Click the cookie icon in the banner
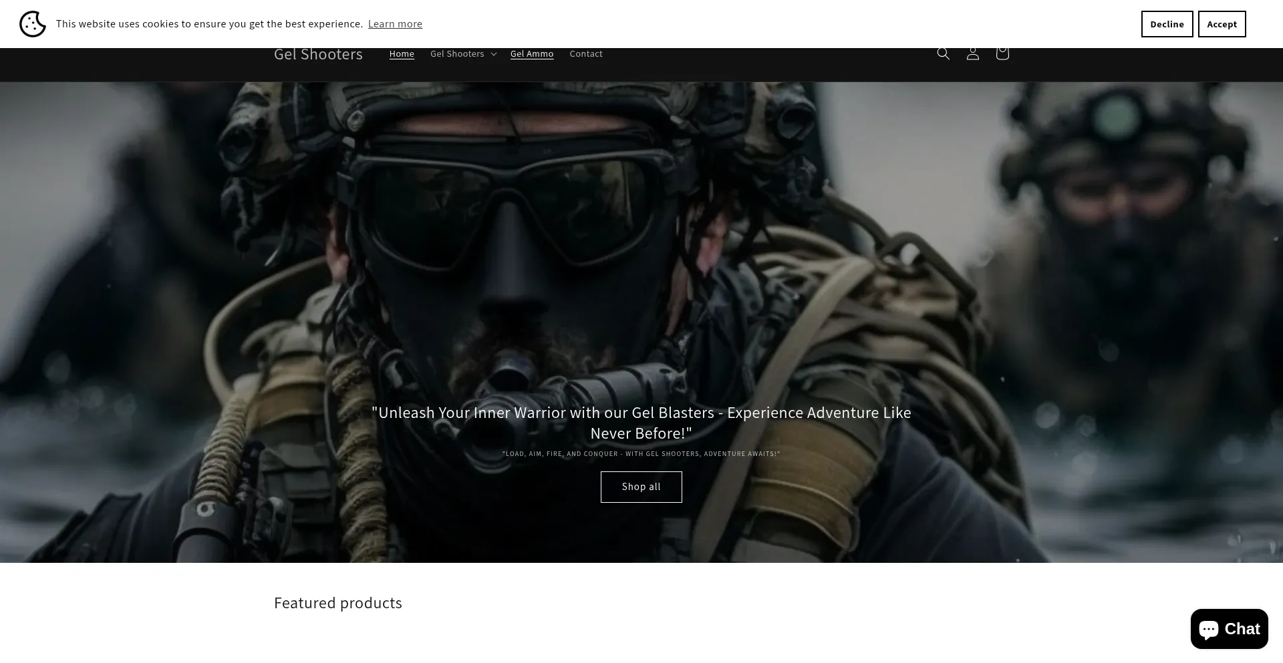 click(33, 24)
